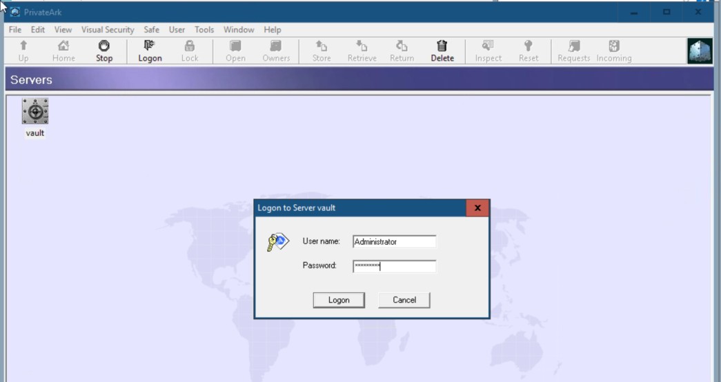Open the User menu
Image resolution: width=721 pixels, height=382 pixels.
click(177, 30)
